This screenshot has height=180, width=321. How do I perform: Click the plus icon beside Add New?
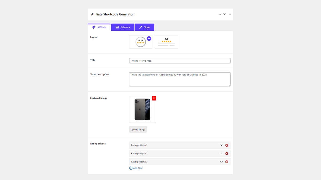(131, 168)
